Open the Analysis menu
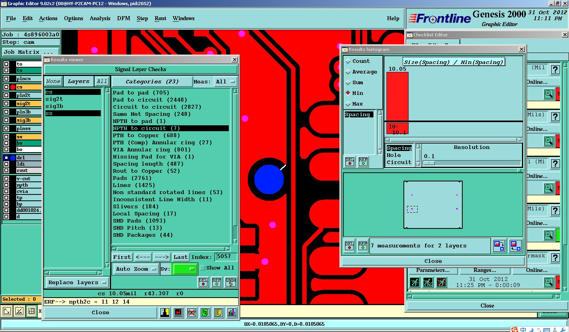The image size is (569, 332). pos(100,19)
